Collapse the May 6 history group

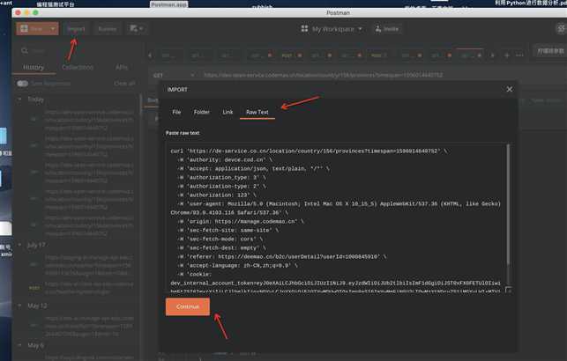(20, 345)
